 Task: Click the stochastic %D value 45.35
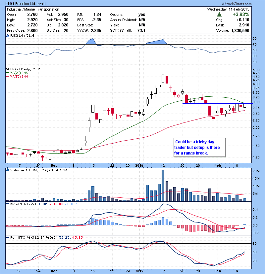(x=77, y=237)
